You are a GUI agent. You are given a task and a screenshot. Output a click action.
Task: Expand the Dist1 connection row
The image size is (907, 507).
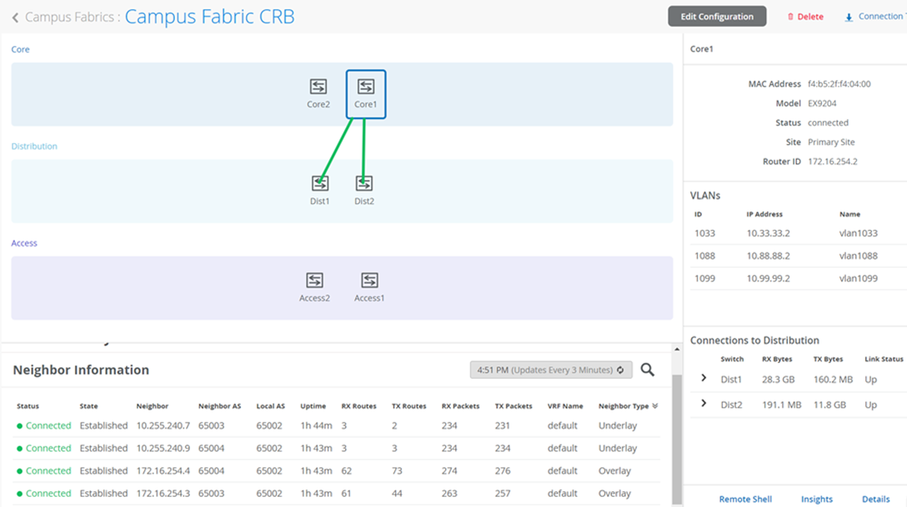pyautogui.click(x=704, y=378)
